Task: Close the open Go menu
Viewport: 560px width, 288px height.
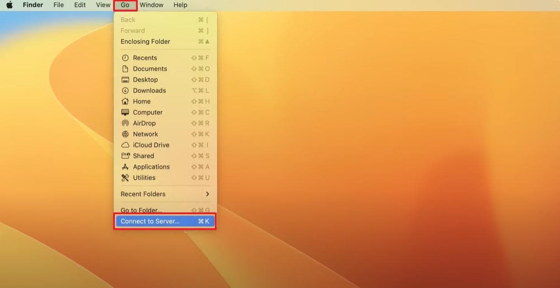Action: point(125,5)
